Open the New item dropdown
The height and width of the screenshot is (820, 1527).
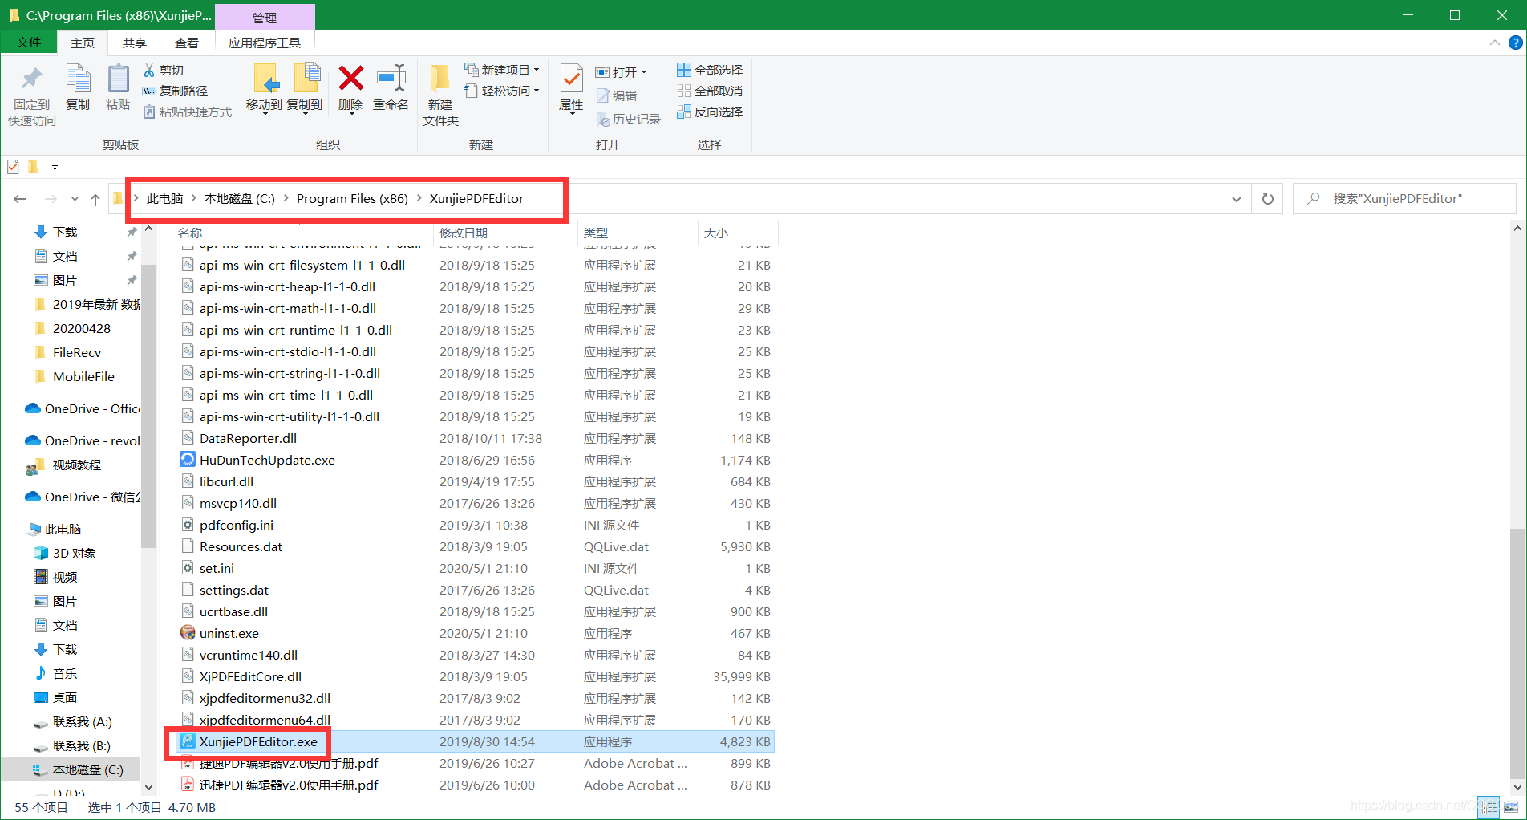click(502, 71)
